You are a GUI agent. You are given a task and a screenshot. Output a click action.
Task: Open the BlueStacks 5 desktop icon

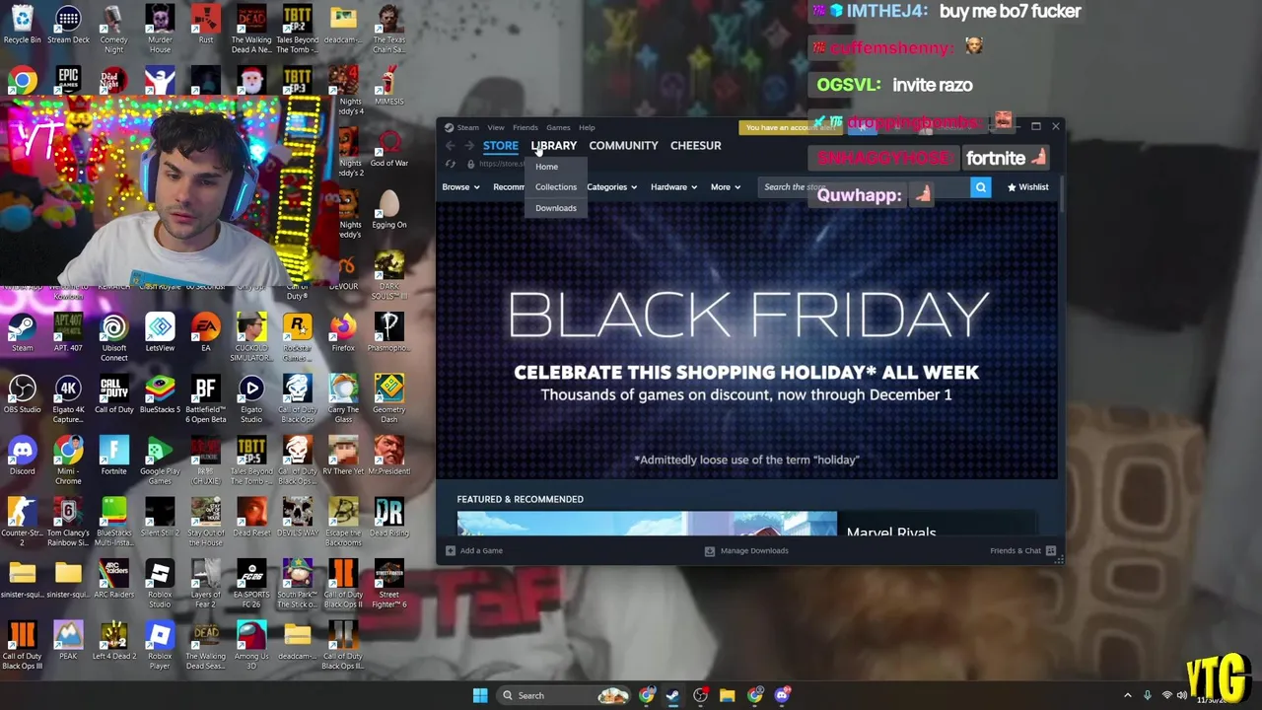160,394
